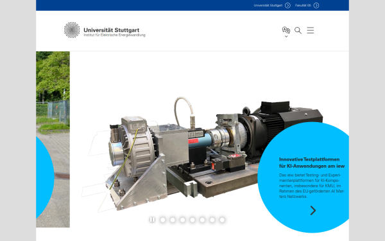Click the arrow in the blue circle
The width and height of the screenshot is (385, 241).
tap(313, 211)
